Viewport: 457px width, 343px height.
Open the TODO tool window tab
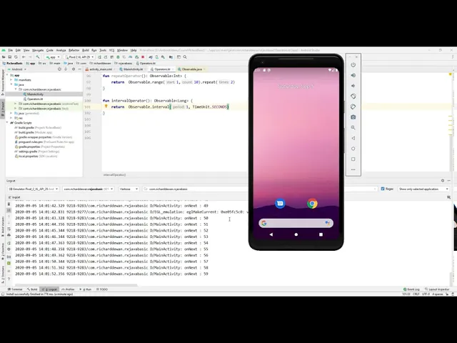pos(102,289)
